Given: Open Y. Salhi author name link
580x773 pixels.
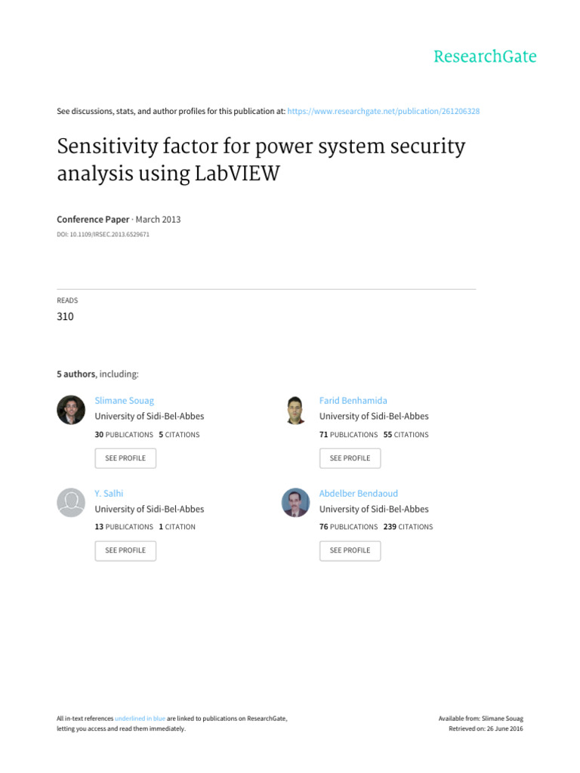Looking at the screenshot, I should pyautogui.click(x=109, y=493).
